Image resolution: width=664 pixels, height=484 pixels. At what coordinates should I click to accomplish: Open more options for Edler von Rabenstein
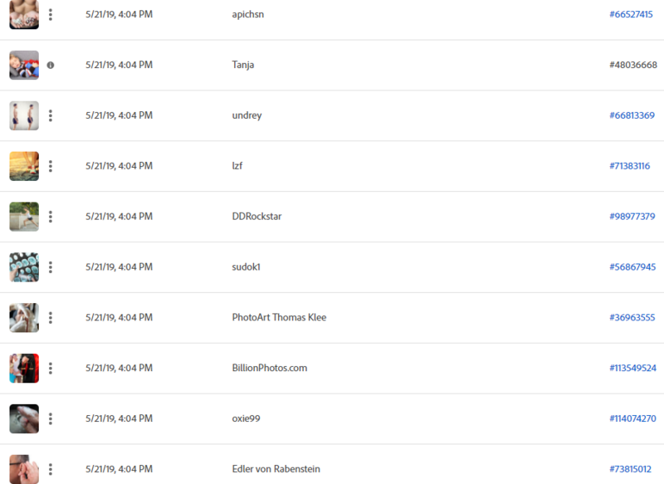point(51,469)
